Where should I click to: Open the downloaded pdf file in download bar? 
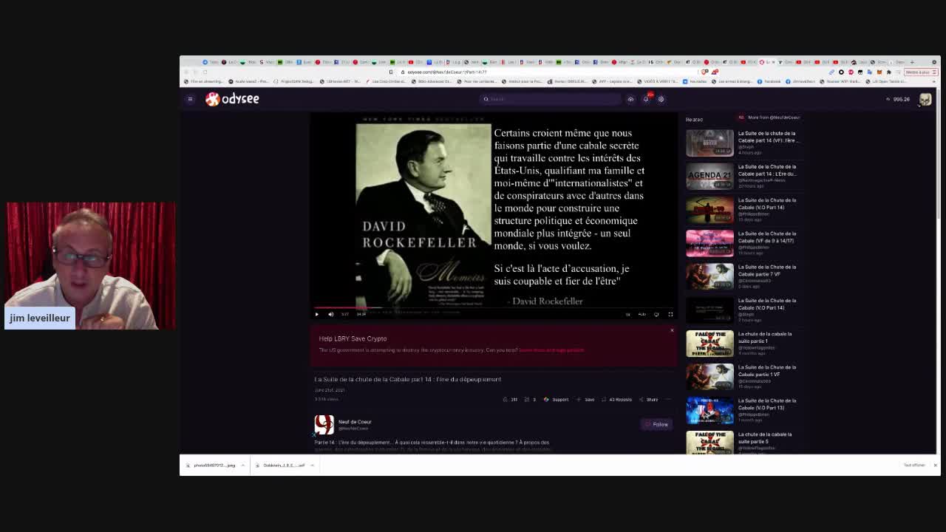tap(280, 465)
